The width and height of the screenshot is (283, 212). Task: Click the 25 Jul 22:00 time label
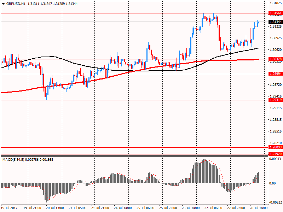168,208
